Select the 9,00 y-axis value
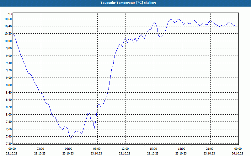This screenshot has width=251, height=157. (9, 78)
